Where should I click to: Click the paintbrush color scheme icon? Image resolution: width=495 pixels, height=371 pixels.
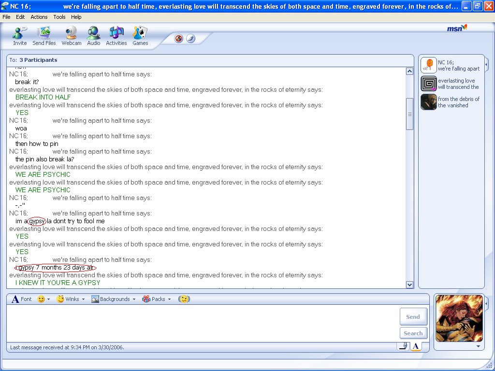tap(190, 39)
